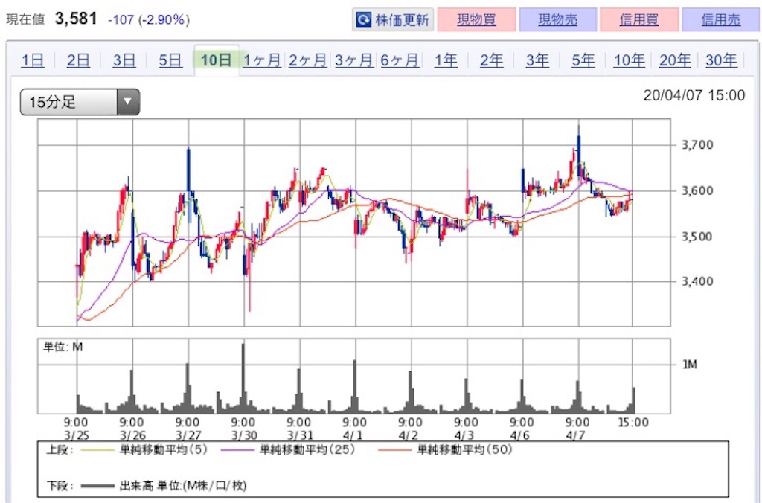Switch chart to 3年 range

point(537,60)
